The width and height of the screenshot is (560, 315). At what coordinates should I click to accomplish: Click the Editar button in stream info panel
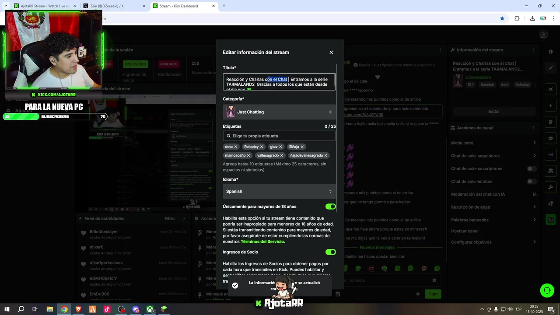coord(494,112)
